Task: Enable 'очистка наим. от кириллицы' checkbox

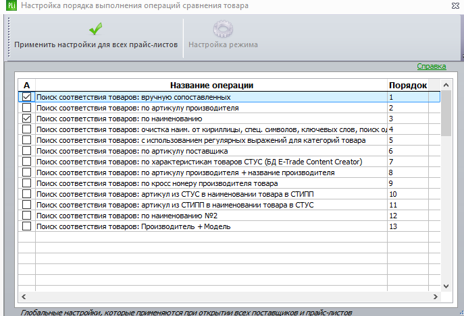Action: [x=26, y=129]
